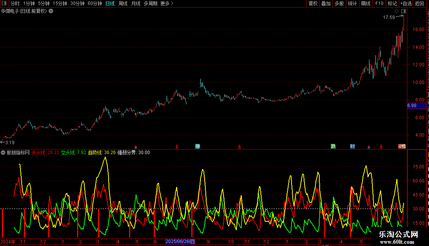429x246 pixels.
Task: Open the circle dropdown beside 华微电子 title
Action: click(51, 11)
